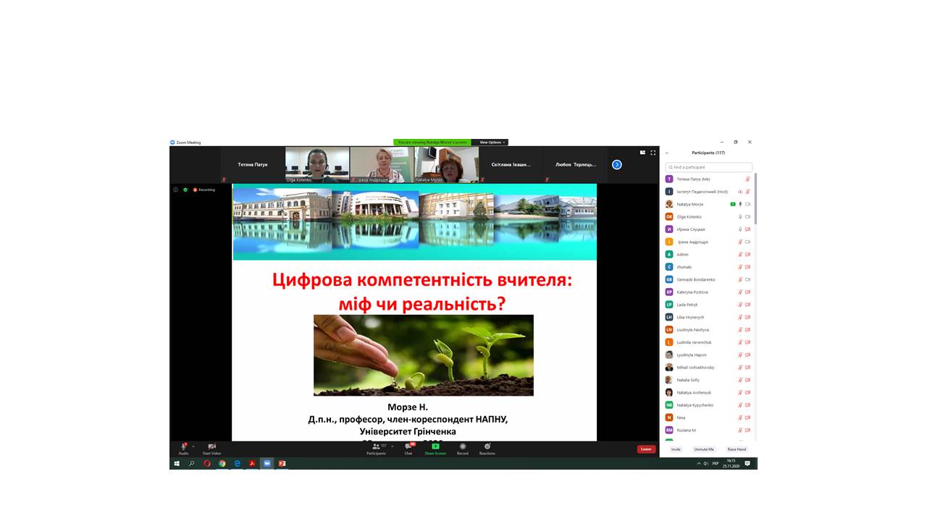This screenshot has height=521, width=927.
Task: Click the meeting information icon
Action: click(175, 190)
